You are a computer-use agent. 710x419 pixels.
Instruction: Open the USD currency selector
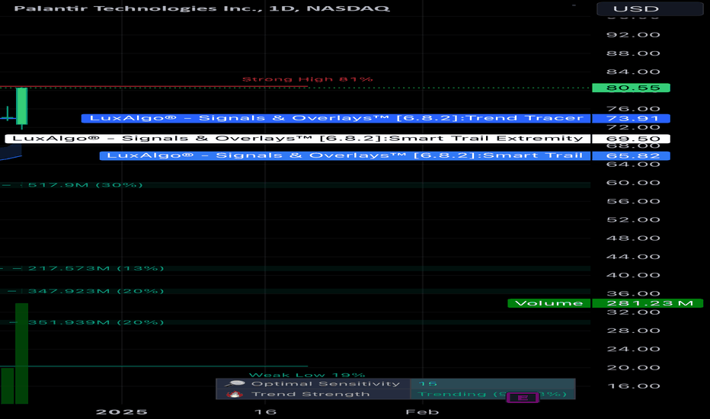point(650,8)
